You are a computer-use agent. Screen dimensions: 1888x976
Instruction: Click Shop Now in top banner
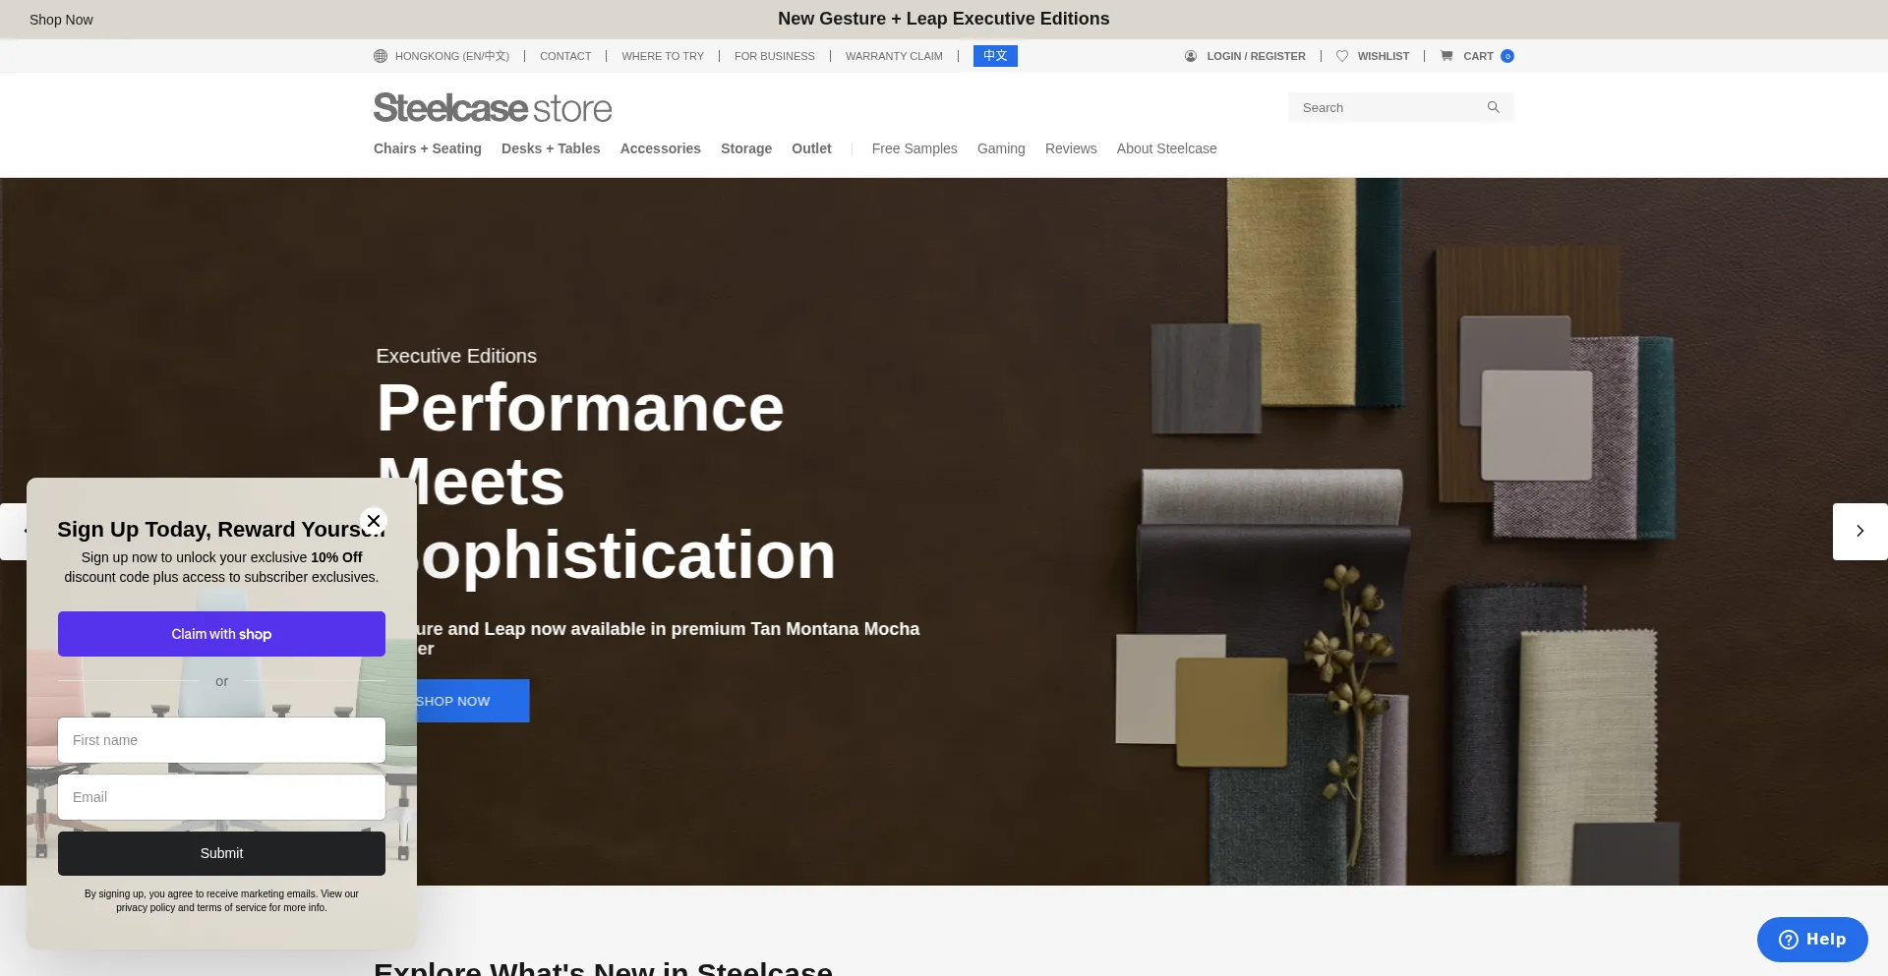pyautogui.click(x=61, y=20)
